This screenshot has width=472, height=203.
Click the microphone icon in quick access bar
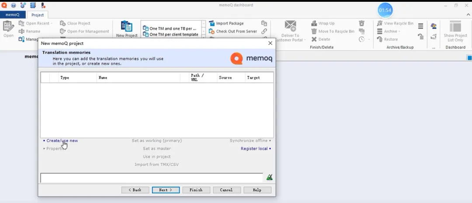(43, 6)
